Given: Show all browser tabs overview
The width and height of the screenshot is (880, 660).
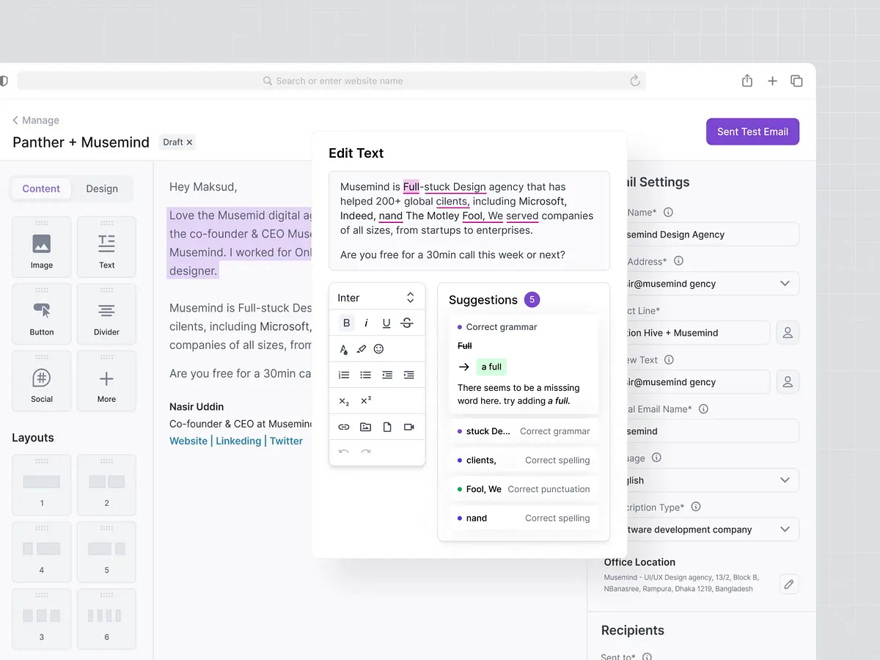Looking at the screenshot, I should tap(796, 81).
